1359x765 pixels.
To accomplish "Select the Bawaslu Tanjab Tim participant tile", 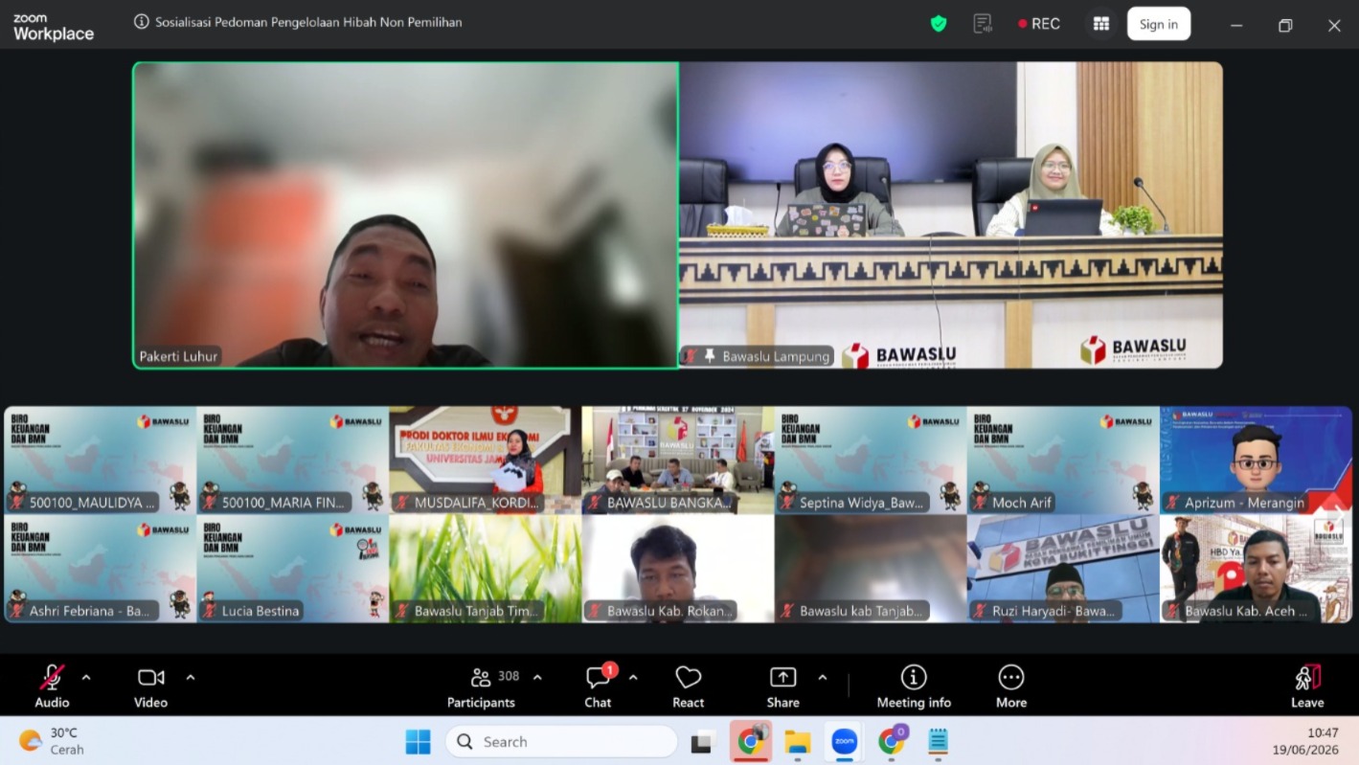I will [x=486, y=569].
